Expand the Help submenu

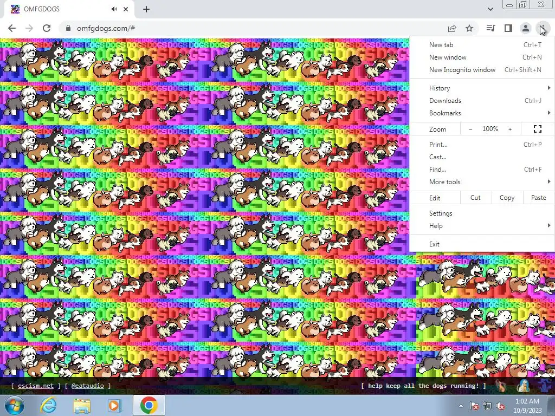pos(482,226)
